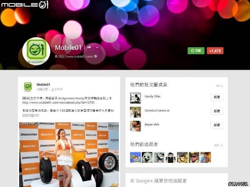The image size is (250, 187).
Task: Click the post's timestamp 上午9:34
Action: [x=57, y=89]
